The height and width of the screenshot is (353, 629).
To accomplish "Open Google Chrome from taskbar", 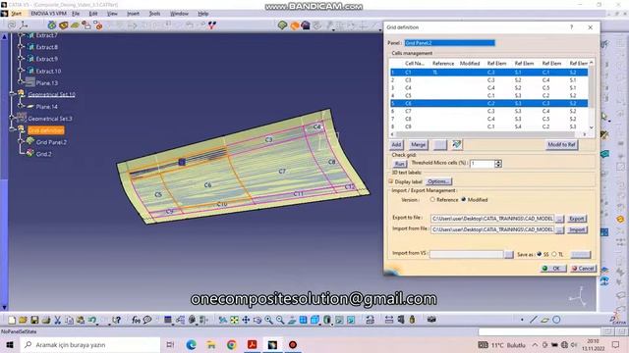I will coord(232,344).
